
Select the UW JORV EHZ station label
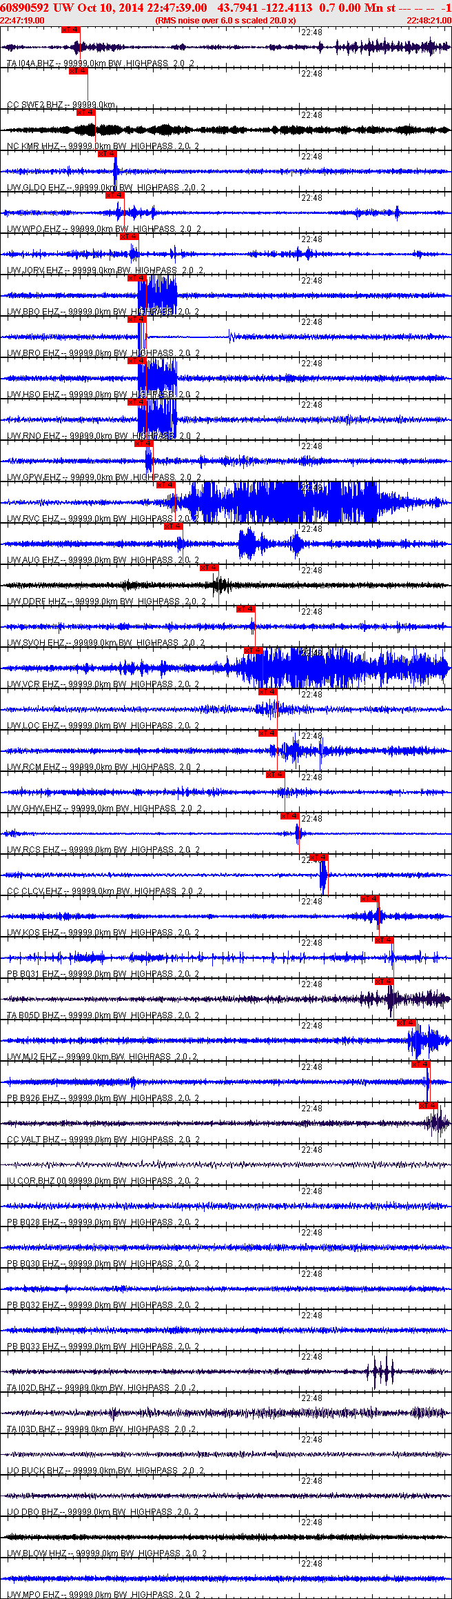pyautogui.click(x=34, y=270)
